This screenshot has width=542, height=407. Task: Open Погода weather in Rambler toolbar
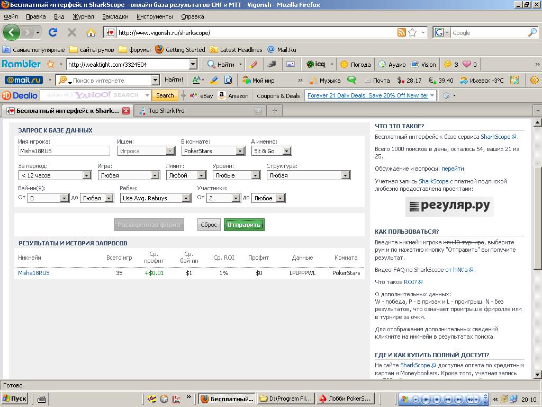[x=355, y=64]
